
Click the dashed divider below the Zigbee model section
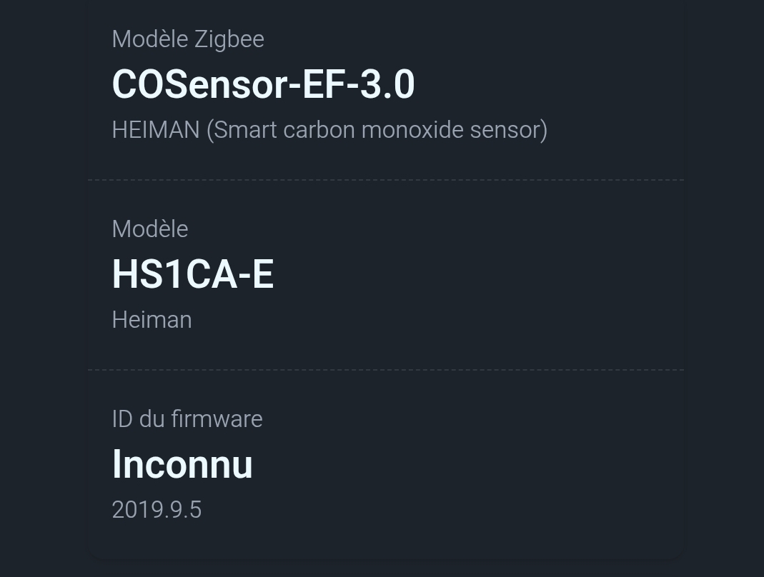point(386,180)
